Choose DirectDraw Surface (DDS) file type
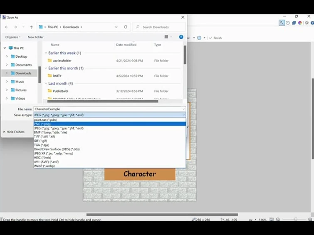 (110, 149)
